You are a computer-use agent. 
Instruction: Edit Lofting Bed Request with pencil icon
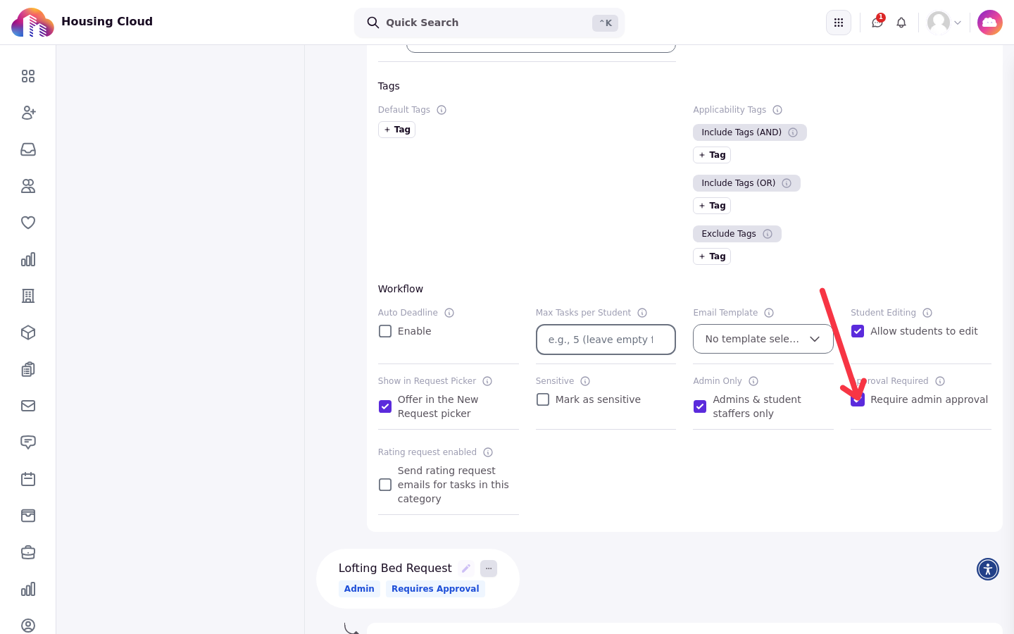(466, 568)
